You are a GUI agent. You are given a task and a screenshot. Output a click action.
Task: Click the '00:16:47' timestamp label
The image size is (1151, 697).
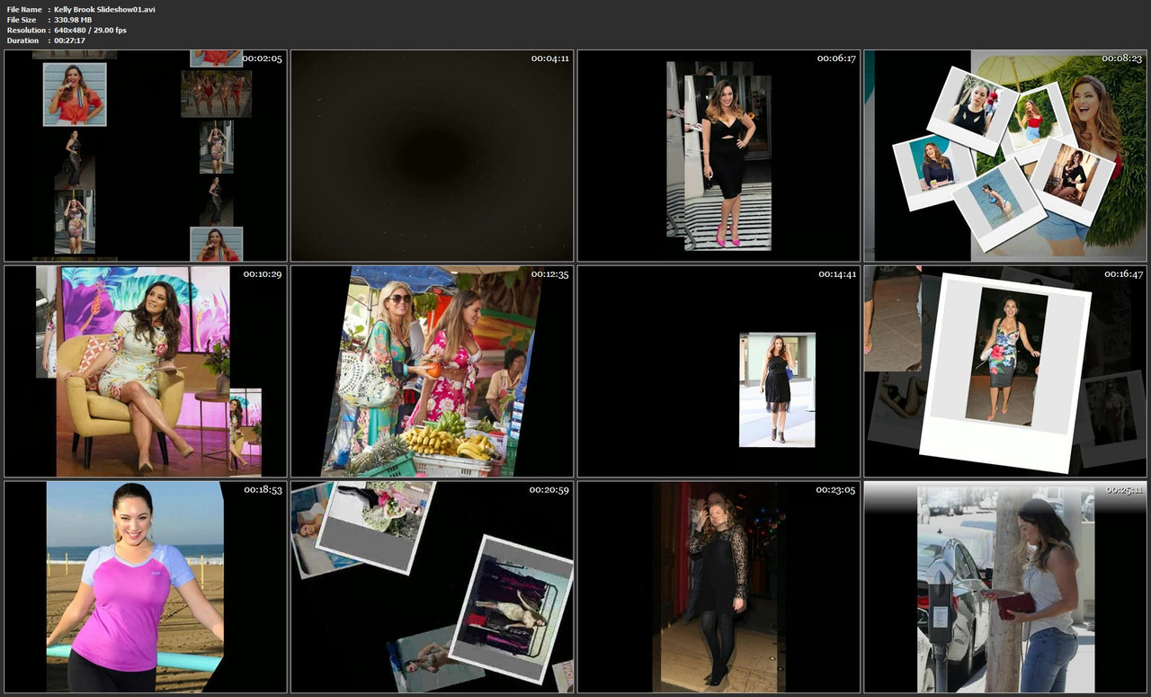click(x=1123, y=274)
